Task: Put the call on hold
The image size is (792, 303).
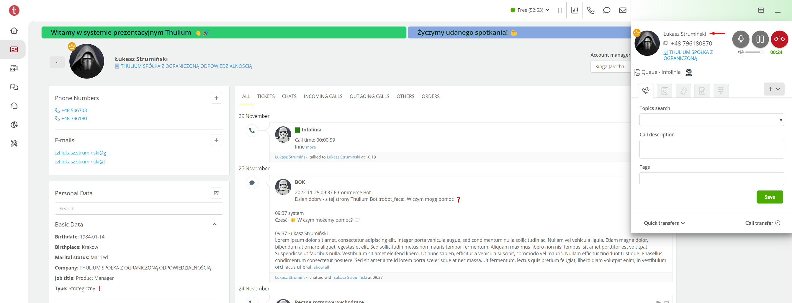Action: [x=760, y=39]
